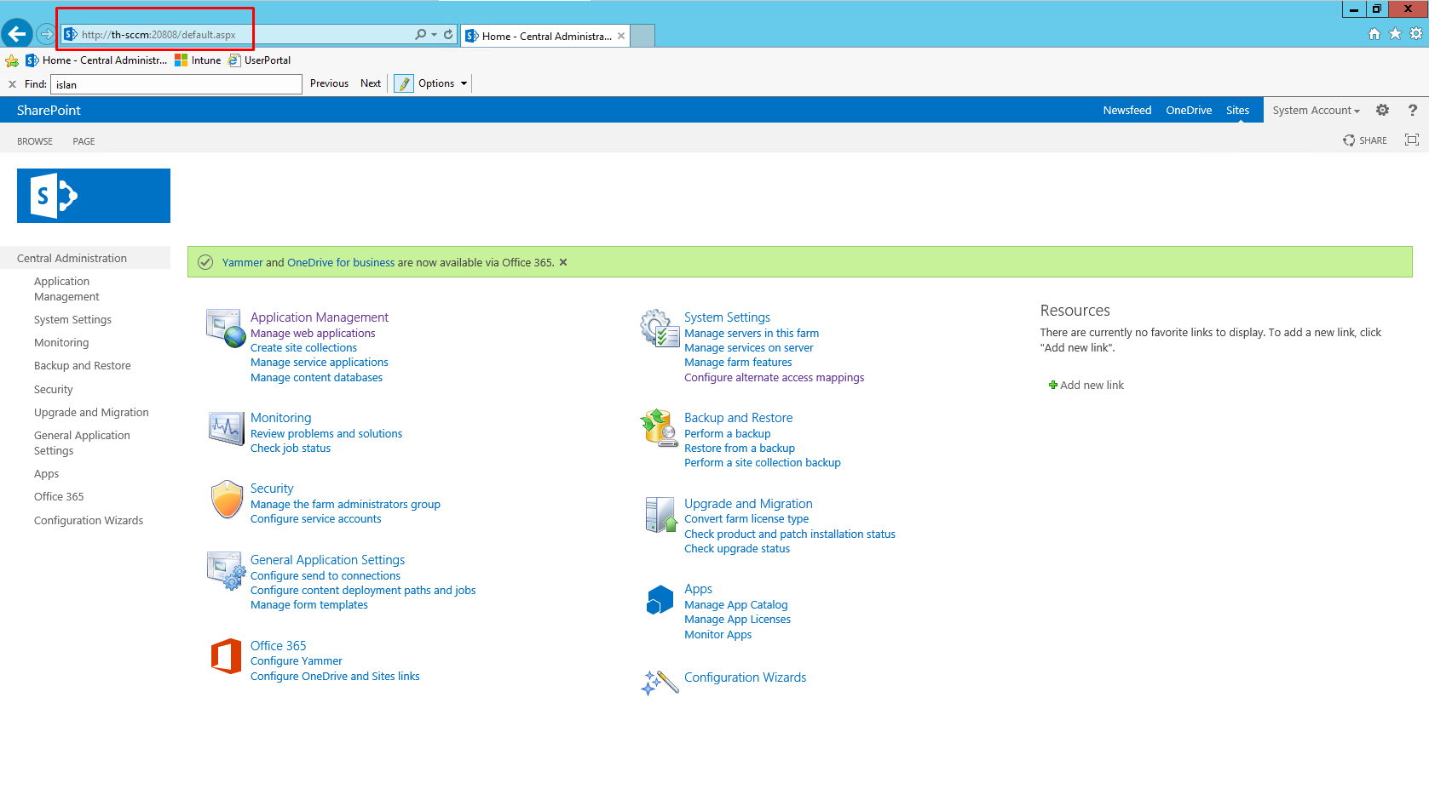
Task: Open Configure alternate access mappings link
Action: click(774, 378)
